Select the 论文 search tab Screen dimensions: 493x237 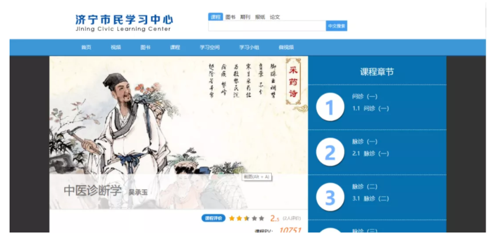click(x=275, y=17)
